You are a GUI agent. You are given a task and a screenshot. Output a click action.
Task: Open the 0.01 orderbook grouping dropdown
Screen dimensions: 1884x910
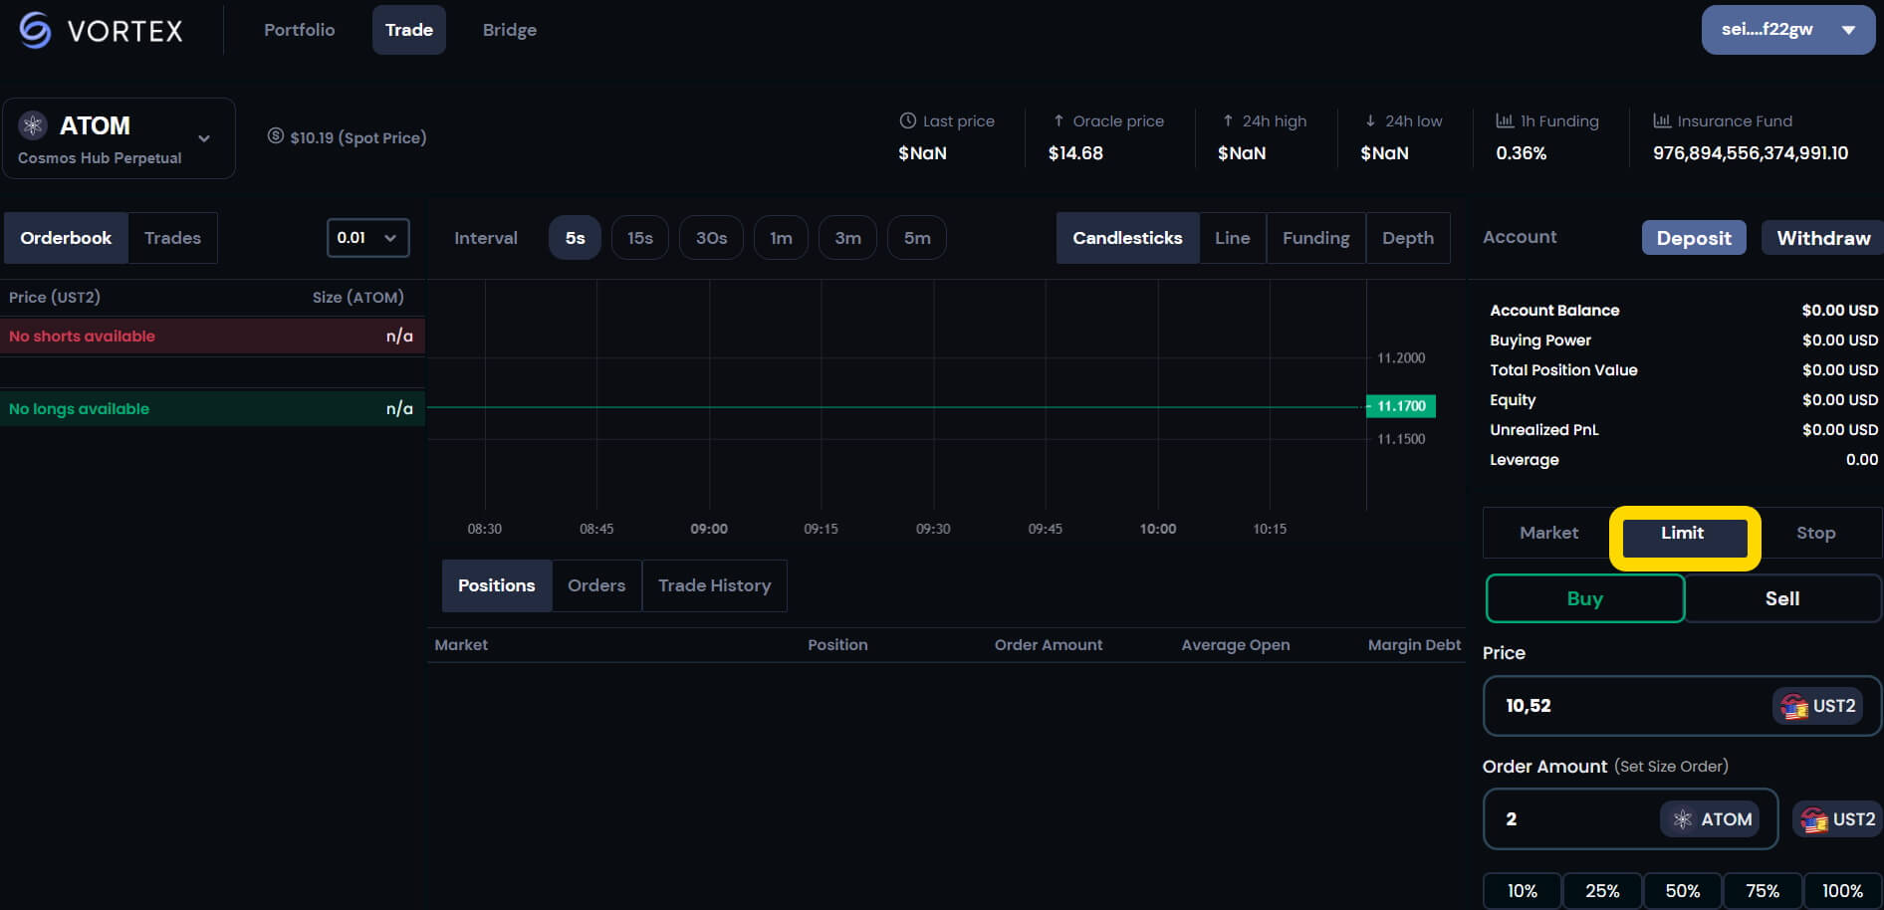coord(367,238)
